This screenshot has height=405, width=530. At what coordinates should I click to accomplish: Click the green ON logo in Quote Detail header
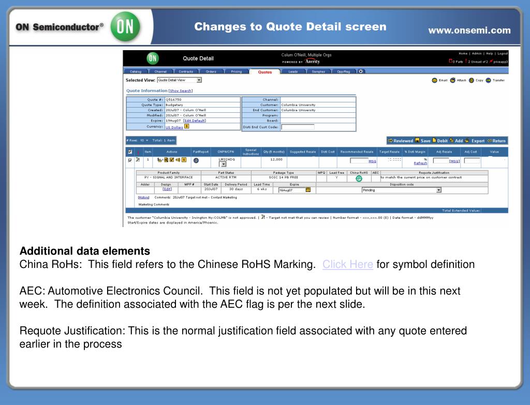153,58
